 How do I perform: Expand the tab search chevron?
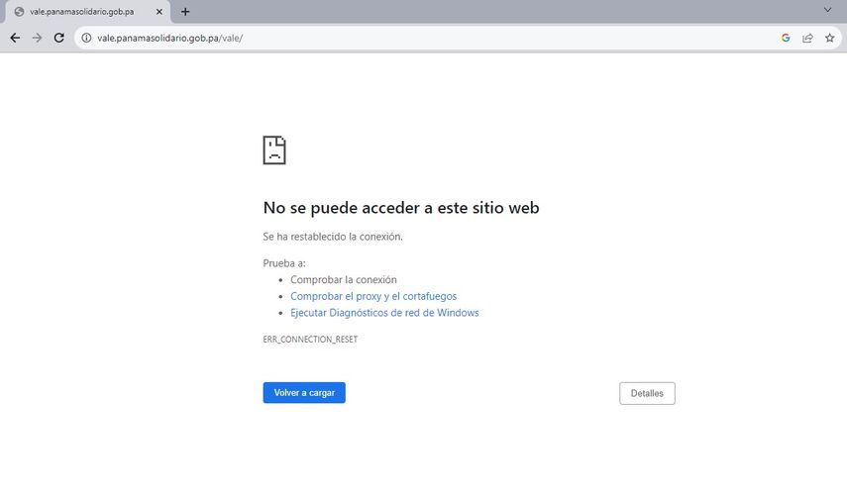click(828, 10)
